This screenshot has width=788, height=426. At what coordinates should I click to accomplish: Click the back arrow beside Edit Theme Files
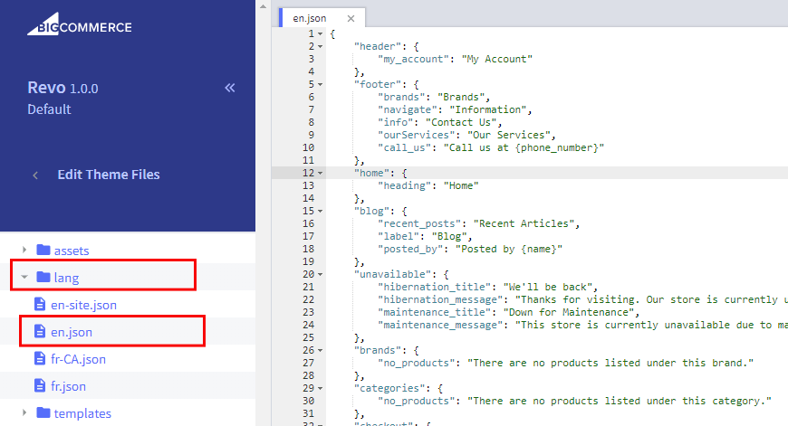pos(35,175)
